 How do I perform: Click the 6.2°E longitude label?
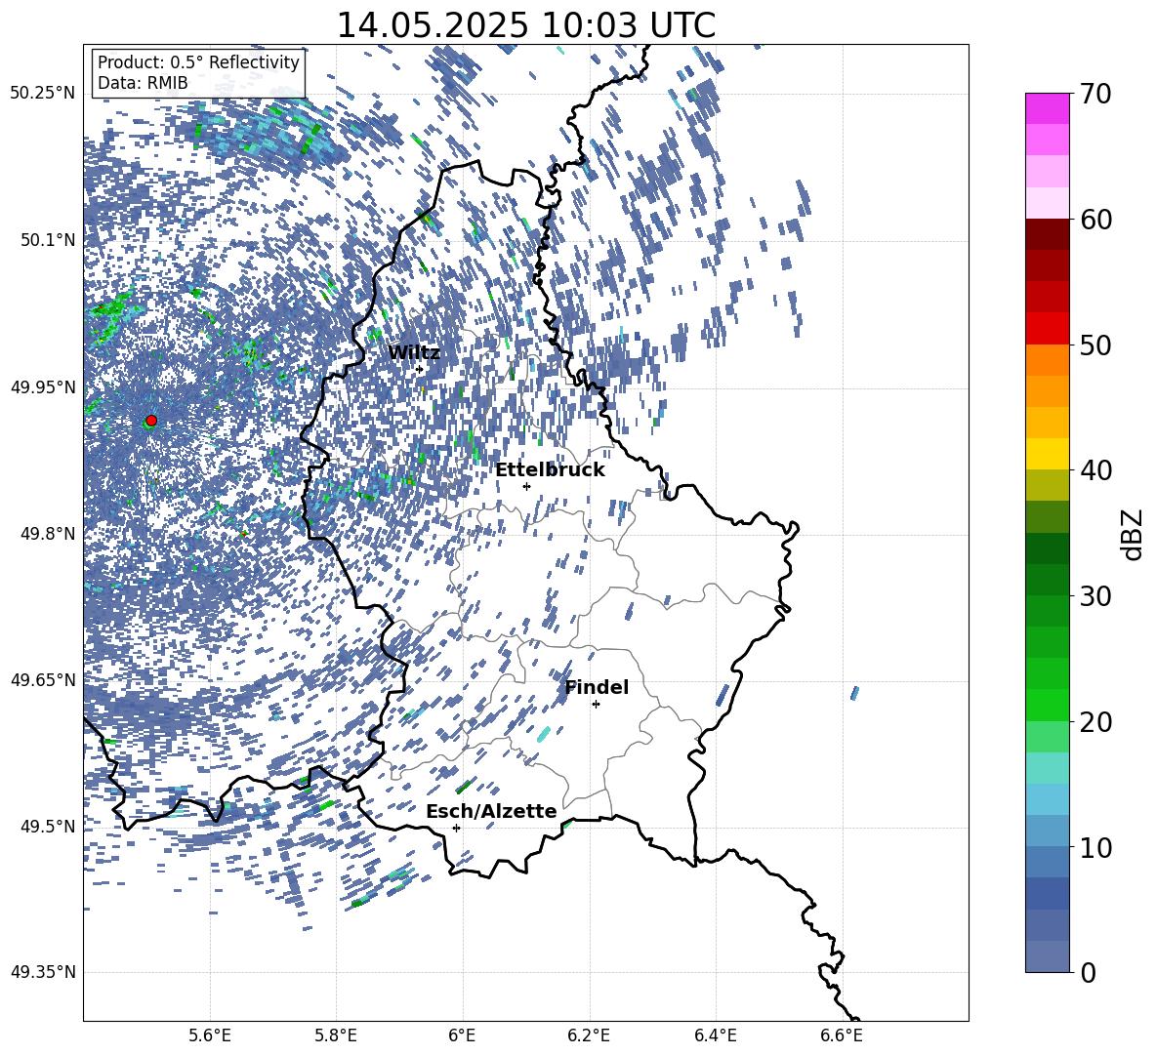click(x=589, y=1035)
